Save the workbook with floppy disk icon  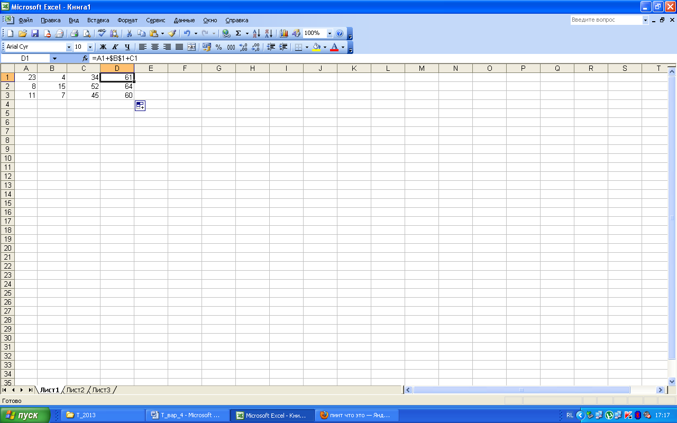(x=35, y=33)
